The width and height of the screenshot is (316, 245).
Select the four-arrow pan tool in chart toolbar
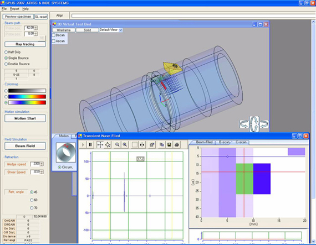pyautogui.click(x=100, y=144)
